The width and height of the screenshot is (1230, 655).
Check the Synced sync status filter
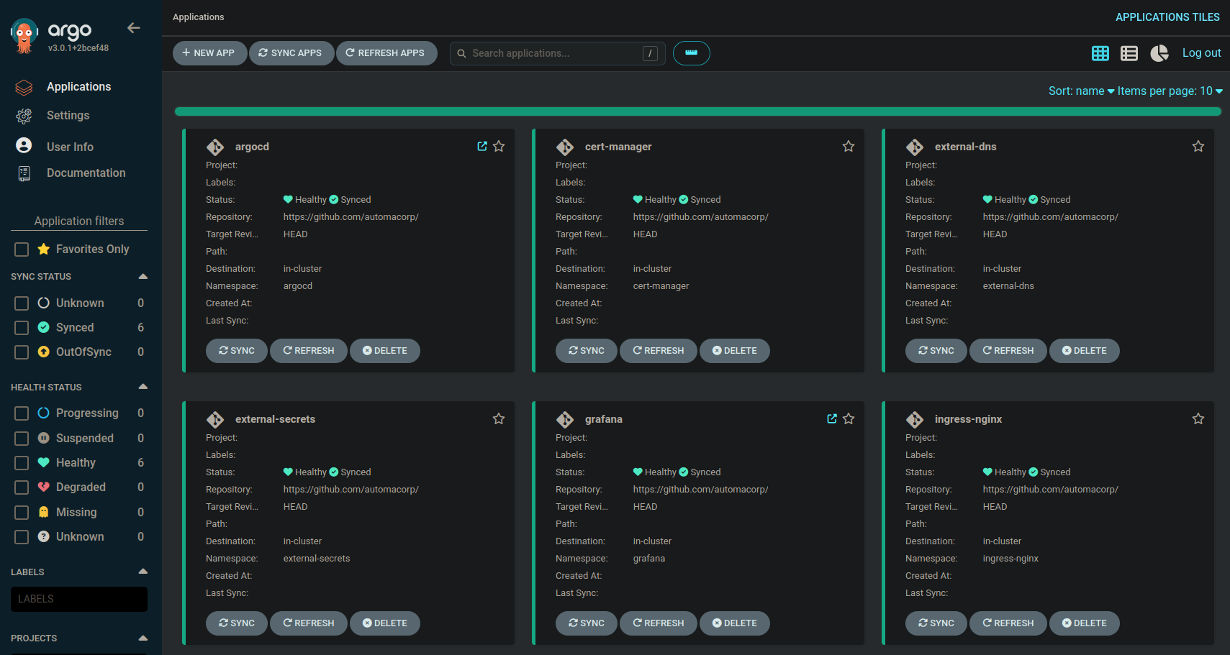pyautogui.click(x=22, y=328)
